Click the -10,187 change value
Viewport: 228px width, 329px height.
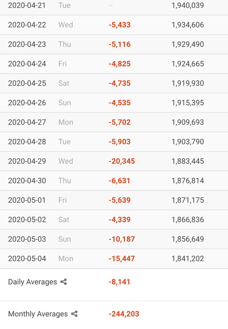pyautogui.click(x=122, y=239)
